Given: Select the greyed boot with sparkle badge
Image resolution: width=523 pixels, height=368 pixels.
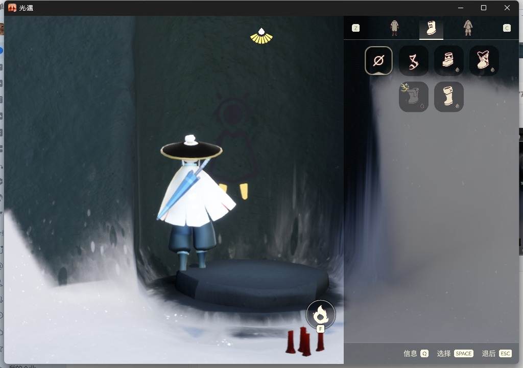Looking at the screenshot, I should [x=414, y=97].
